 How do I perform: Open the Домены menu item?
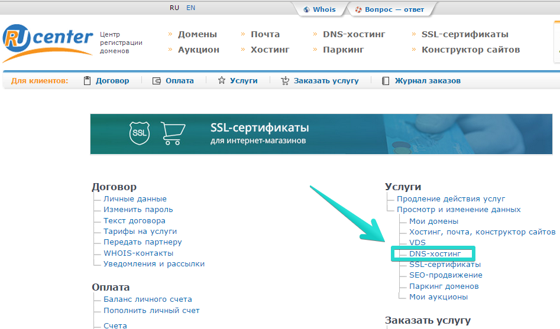(x=198, y=34)
